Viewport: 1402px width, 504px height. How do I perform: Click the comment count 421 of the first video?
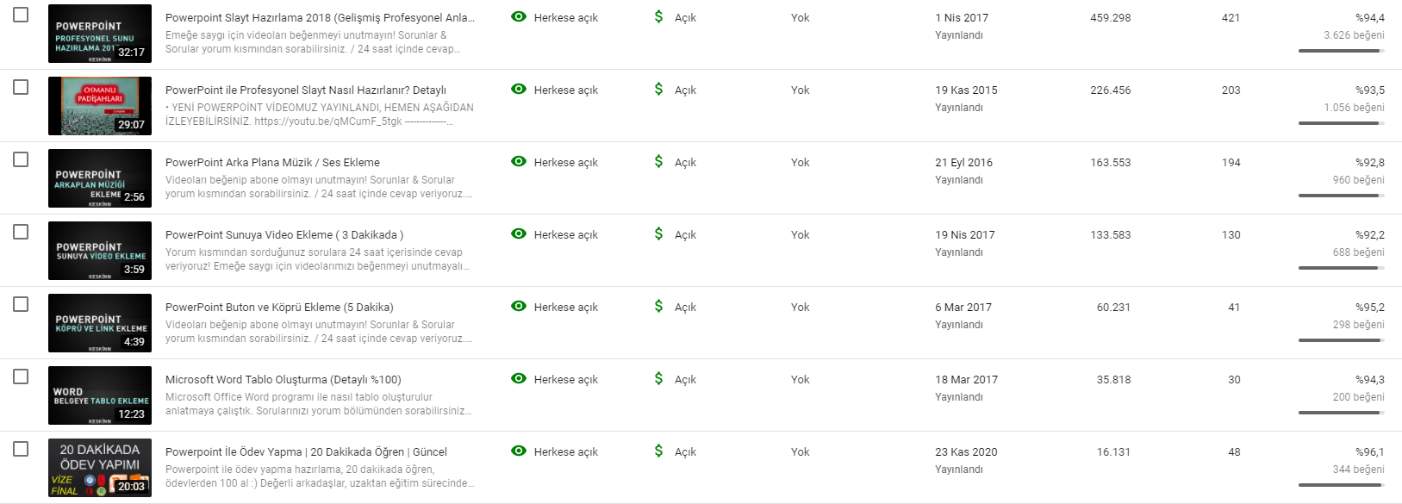(1231, 17)
